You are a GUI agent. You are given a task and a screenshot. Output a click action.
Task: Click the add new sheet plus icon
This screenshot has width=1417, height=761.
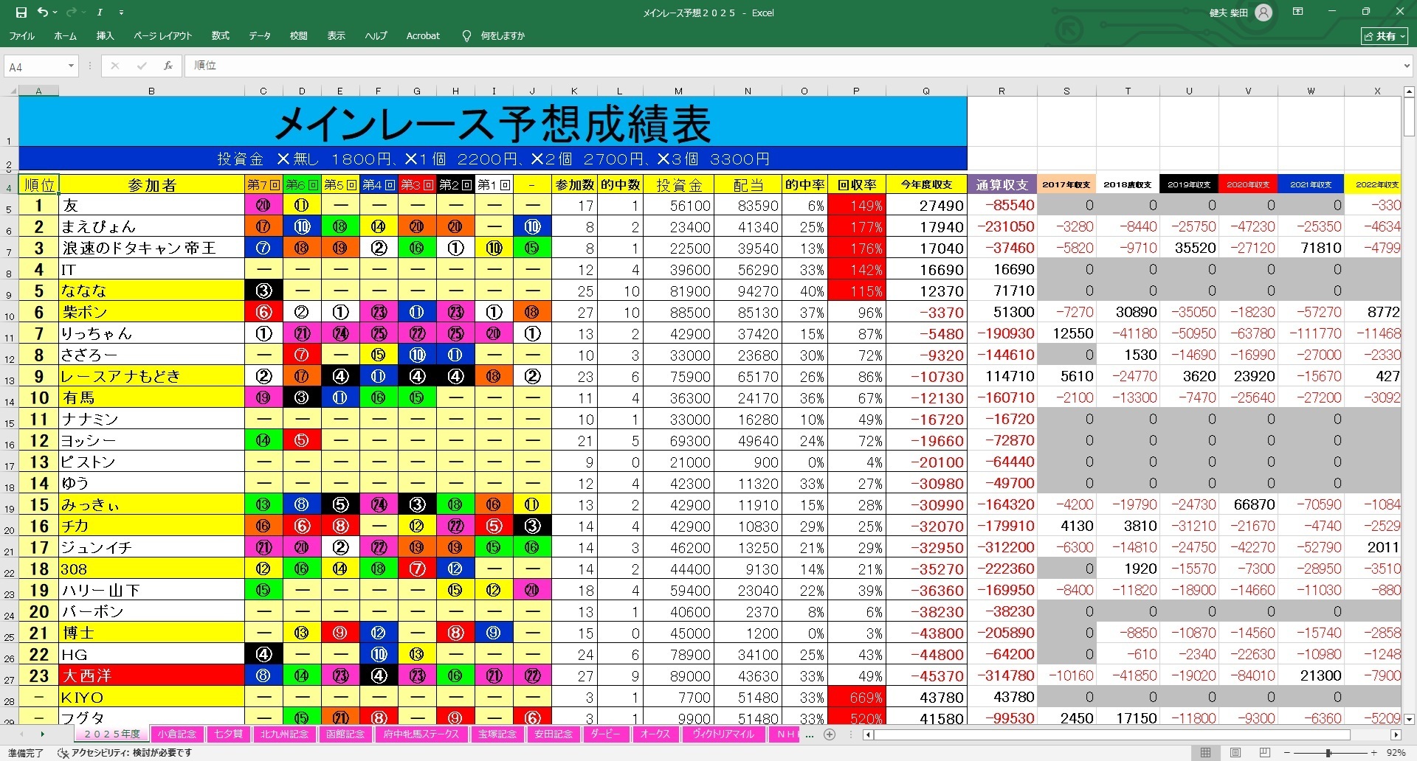pos(830,734)
